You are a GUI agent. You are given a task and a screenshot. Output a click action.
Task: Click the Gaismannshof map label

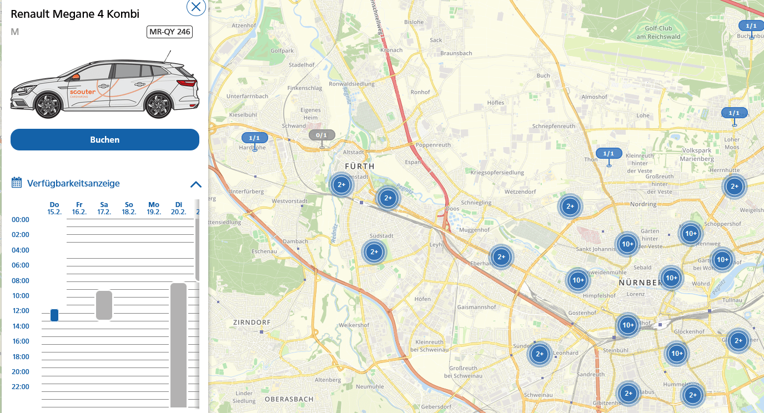point(475,306)
